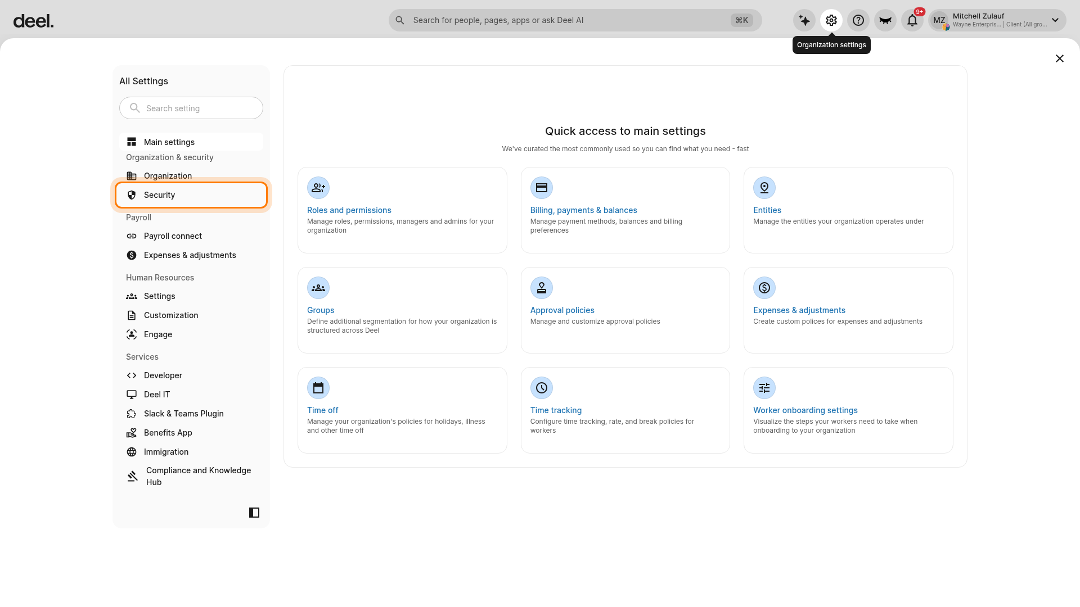Collapse the settings sidebar panel toggle

pyautogui.click(x=254, y=513)
